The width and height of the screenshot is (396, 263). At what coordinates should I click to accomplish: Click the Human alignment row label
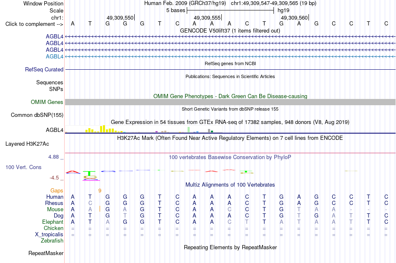[55, 197]
